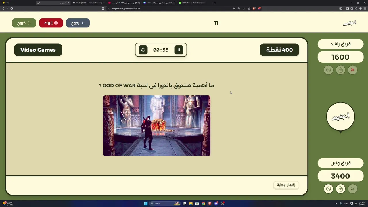Click the God of War question text

[157, 85]
